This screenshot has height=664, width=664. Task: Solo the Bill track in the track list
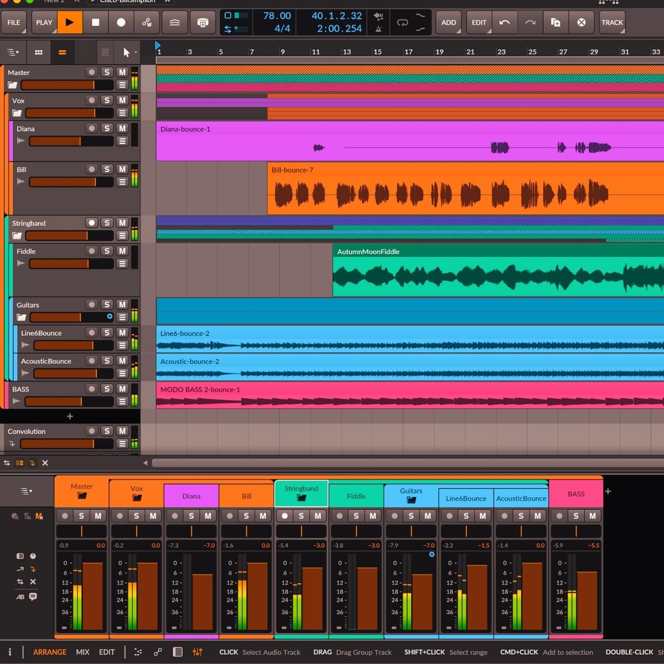pyautogui.click(x=107, y=169)
